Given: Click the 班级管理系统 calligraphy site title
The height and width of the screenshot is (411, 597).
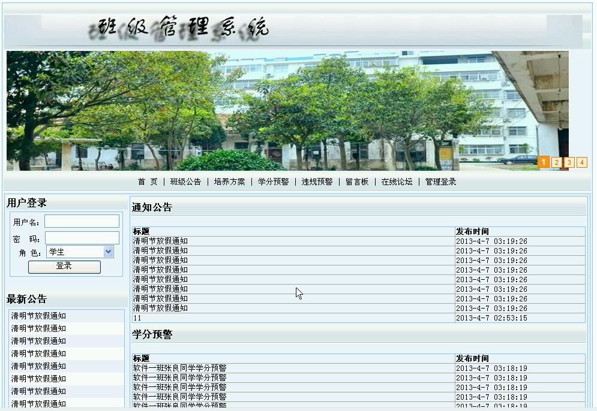Looking at the screenshot, I should point(179,28).
